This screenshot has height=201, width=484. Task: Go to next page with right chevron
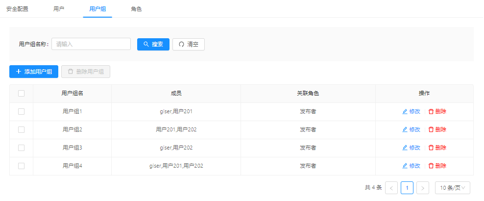[x=423, y=188]
